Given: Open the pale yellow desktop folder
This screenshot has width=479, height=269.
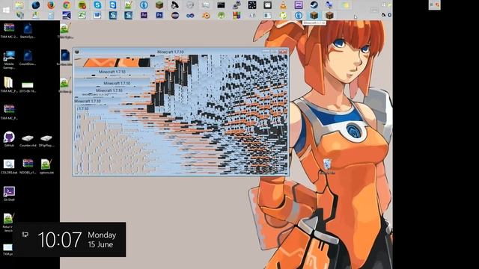Looking at the screenshot, I should point(9,84).
